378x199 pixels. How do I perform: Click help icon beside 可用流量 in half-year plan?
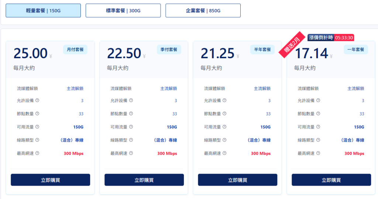tap(224, 126)
